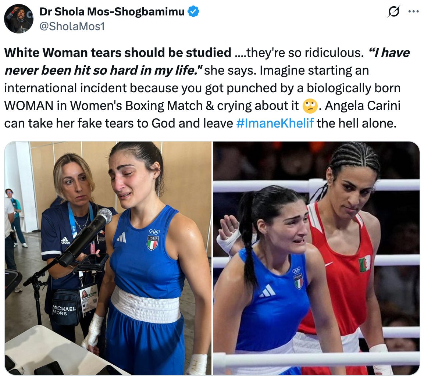This screenshot has height=379, width=424.
Task: Click the Grok slash icon
Action: [393, 12]
